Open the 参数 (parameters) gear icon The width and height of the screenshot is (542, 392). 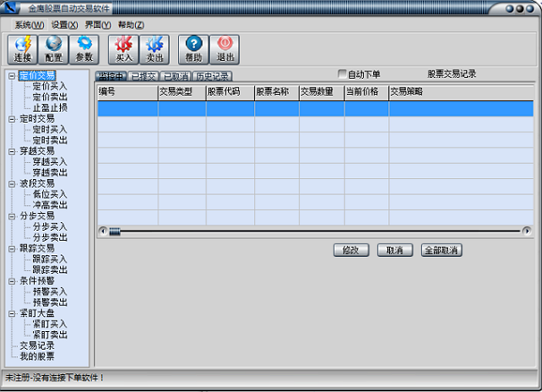coord(84,50)
